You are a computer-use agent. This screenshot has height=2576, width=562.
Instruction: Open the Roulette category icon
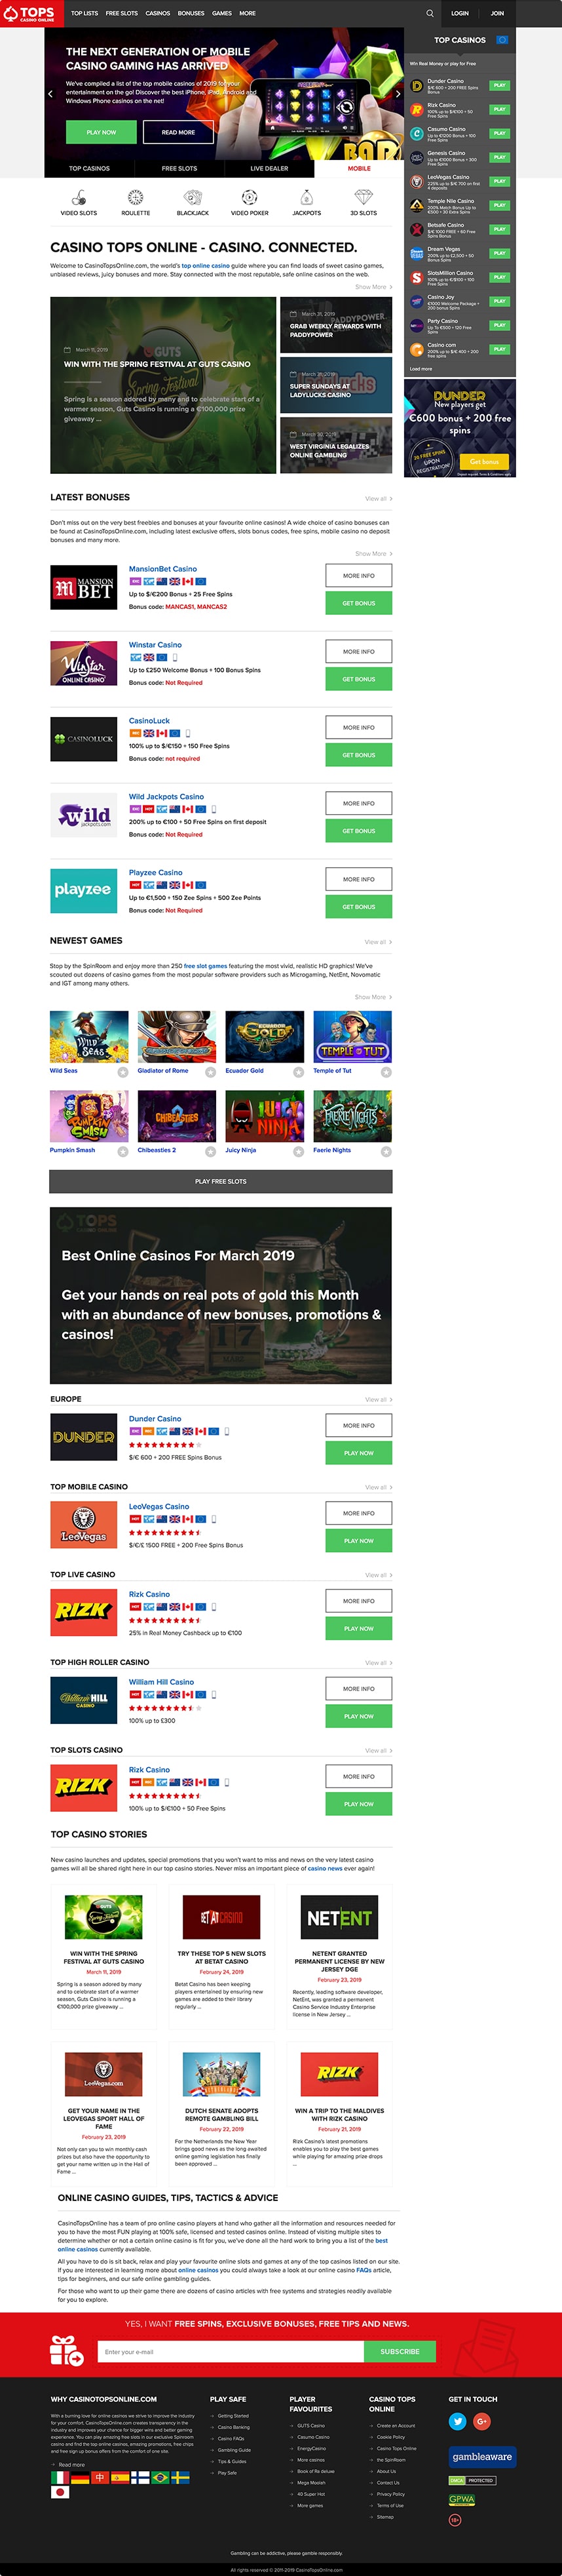click(x=135, y=197)
